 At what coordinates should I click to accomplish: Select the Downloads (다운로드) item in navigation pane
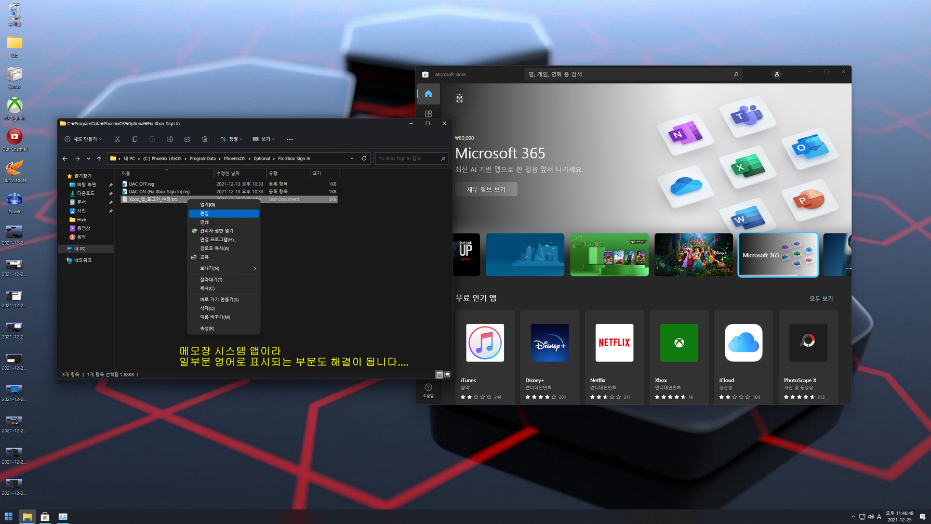86,193
